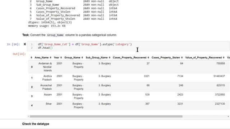Select the 'Assam' cell
This screenshot has height=129, width=230.
48,95
